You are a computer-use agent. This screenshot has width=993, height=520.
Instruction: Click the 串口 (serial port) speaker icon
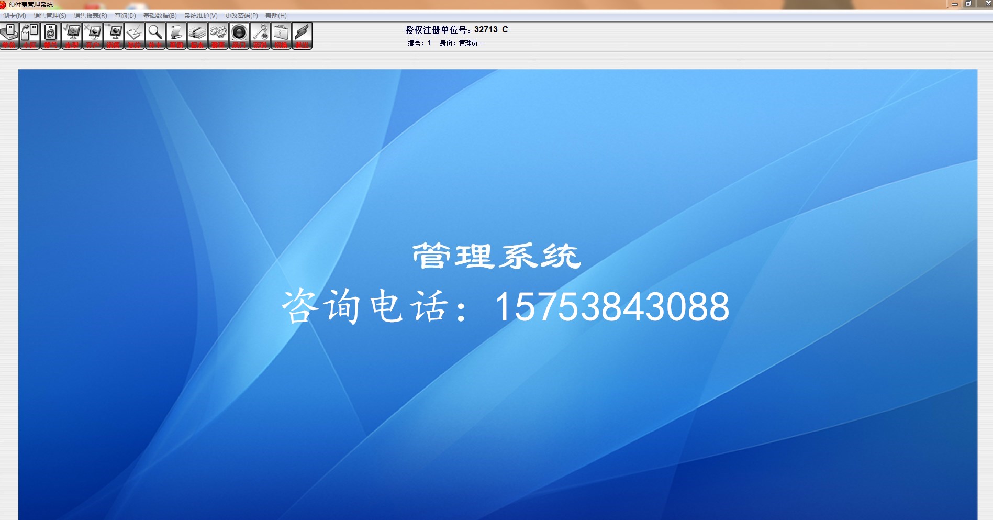[239, 34]
